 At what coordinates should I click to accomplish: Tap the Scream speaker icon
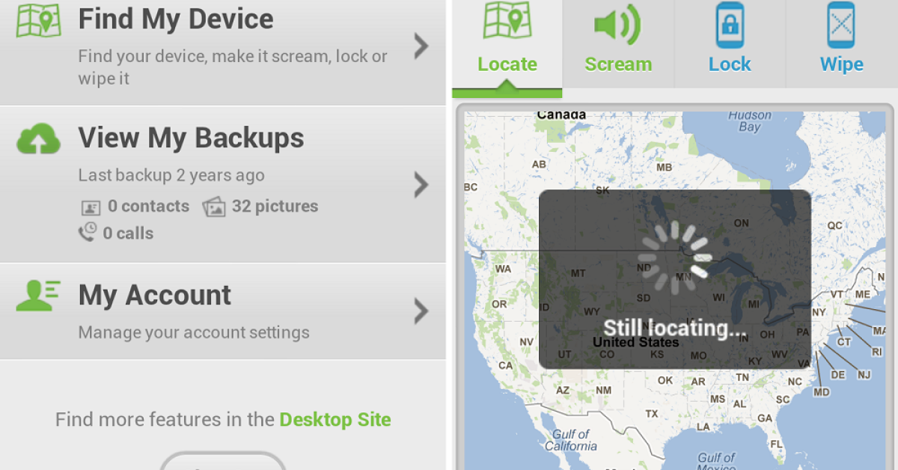click(617, 25)
